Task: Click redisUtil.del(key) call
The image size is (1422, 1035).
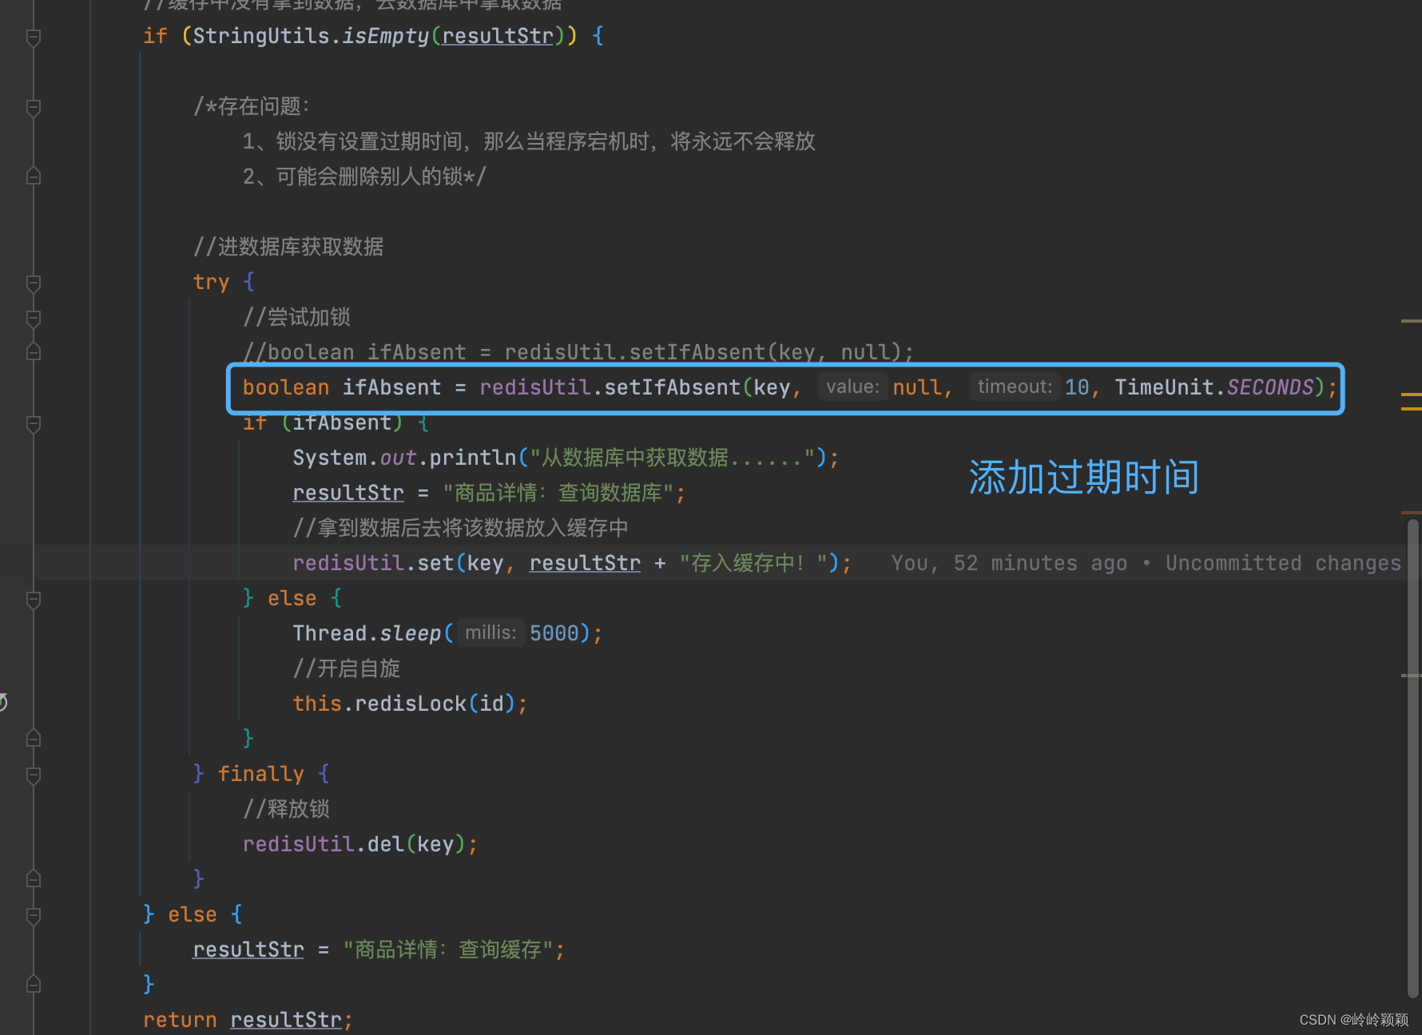Action: (x=360, y=844)
